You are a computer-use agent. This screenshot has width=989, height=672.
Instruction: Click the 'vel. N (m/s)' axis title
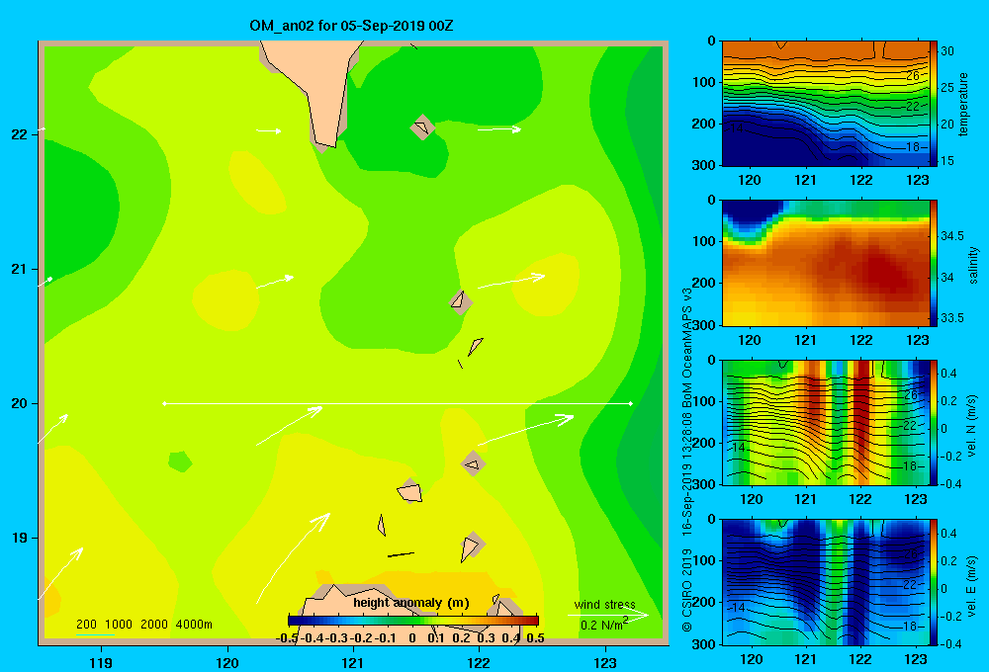(972, 426)
